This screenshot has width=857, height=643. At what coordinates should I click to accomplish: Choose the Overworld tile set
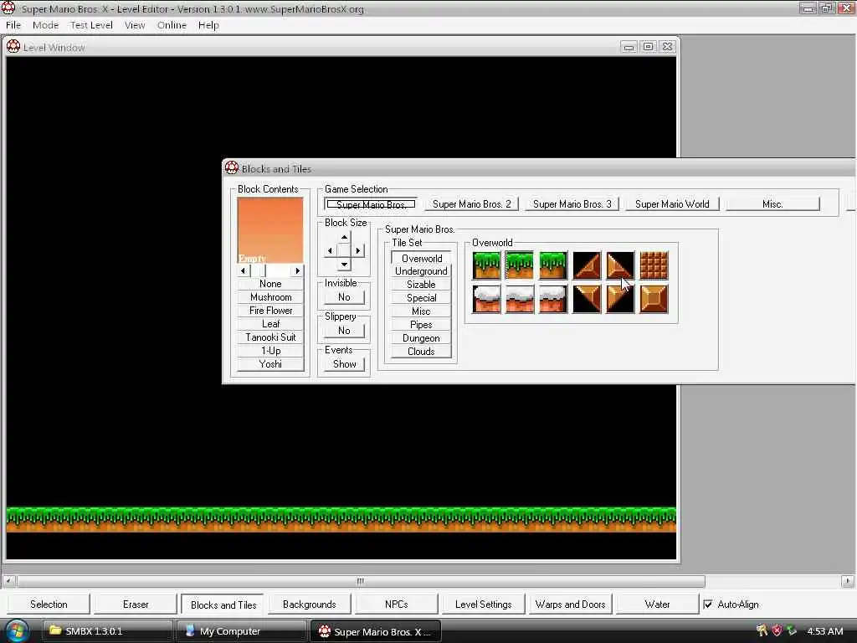click(422, 258)
